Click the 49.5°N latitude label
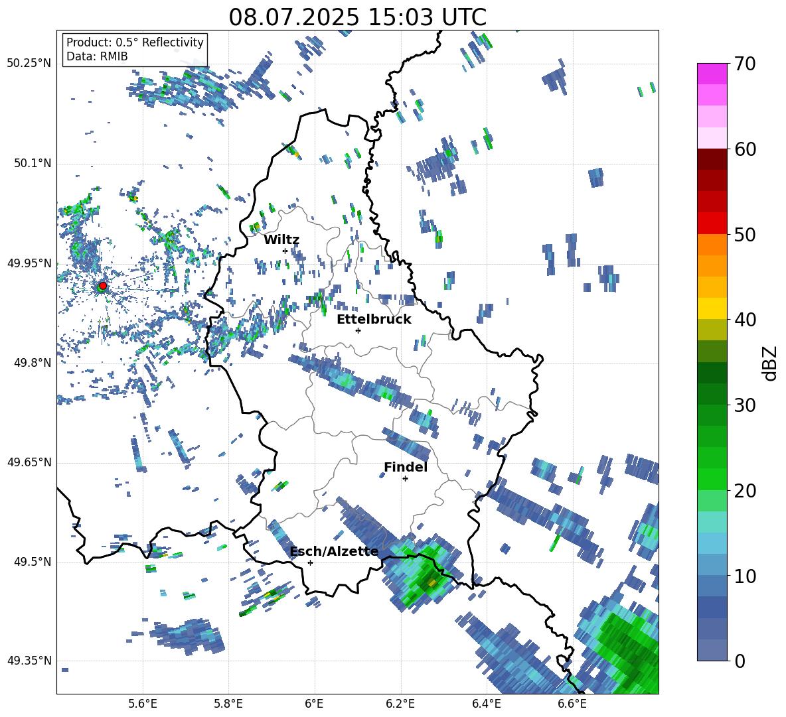This screenshot has height=717, width=786. coord(32,562)
